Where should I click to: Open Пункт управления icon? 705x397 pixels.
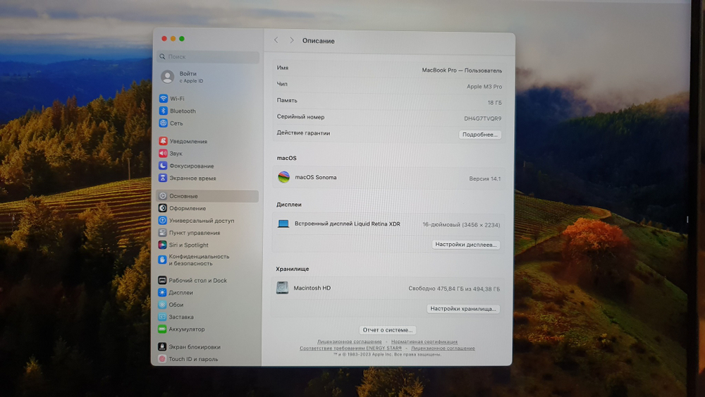pyautogui.click(x=162, y=233)
